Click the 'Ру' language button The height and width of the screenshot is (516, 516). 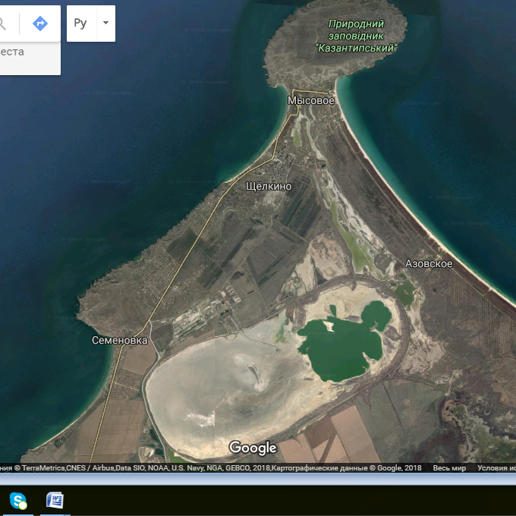[x=80, y=24]
